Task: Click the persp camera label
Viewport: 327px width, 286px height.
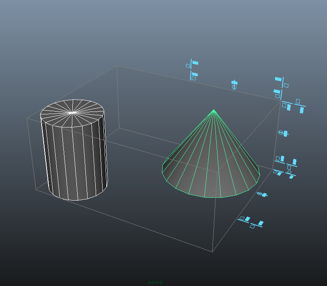Action: (155, 282)
